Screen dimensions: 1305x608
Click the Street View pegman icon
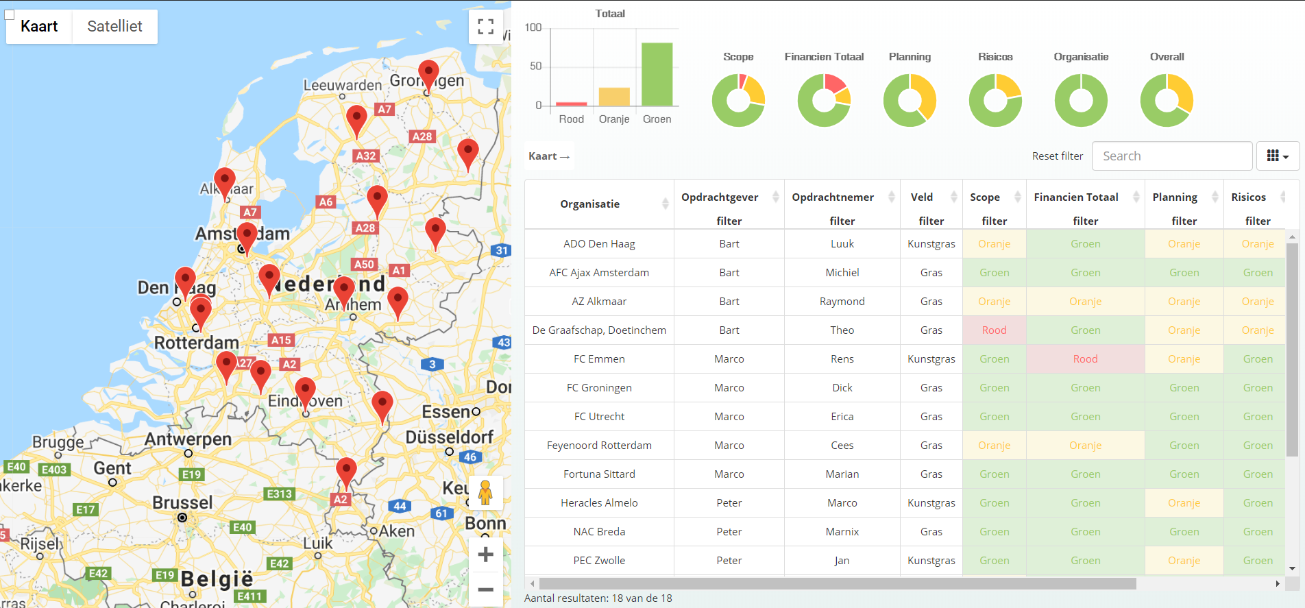pyautogui.click(x=485, y=492)
